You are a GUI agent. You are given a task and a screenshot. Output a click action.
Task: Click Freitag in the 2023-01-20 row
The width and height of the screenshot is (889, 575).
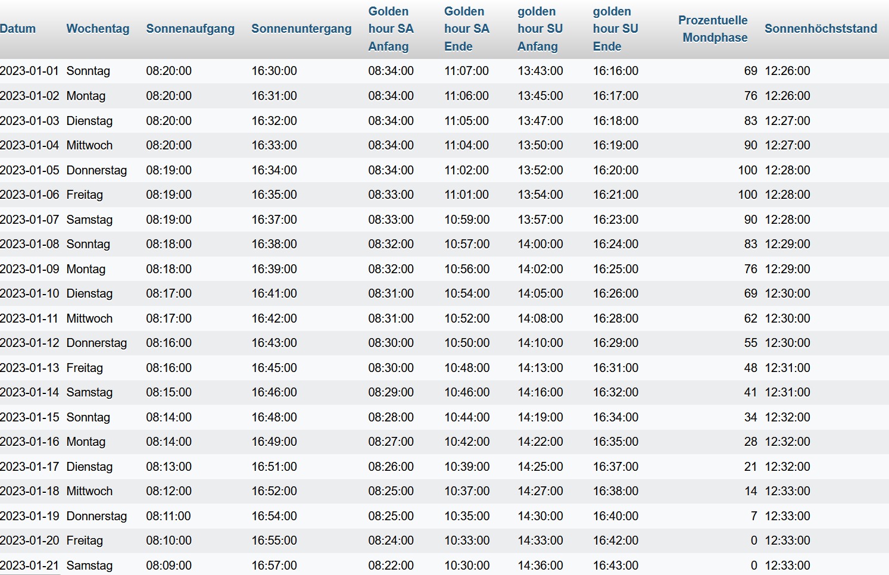[x=85, y=540]
